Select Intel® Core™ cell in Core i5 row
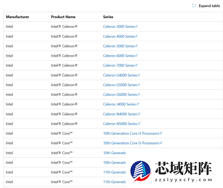The height and width of the screenshot is (188, 223). pyautogui.click(x=62, y=143)
